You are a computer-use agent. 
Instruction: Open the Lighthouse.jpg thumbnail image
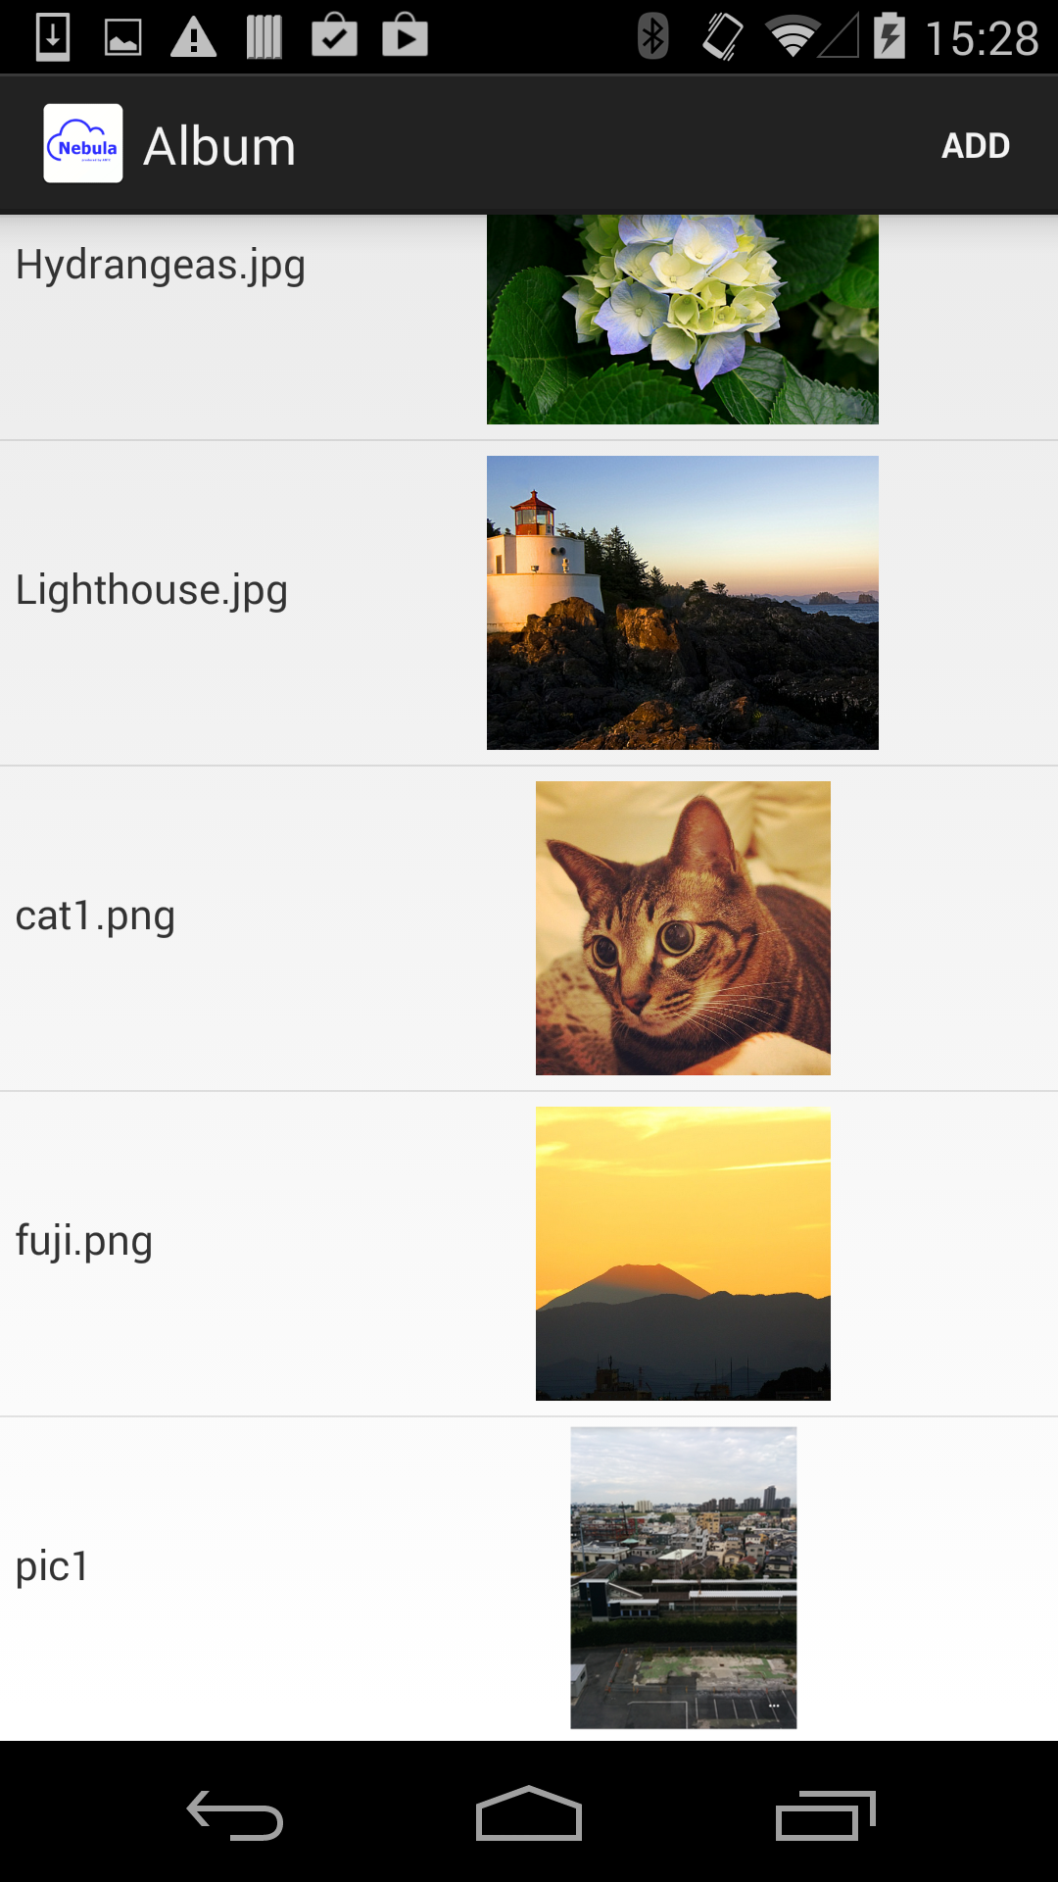click(x=683, y=603)
